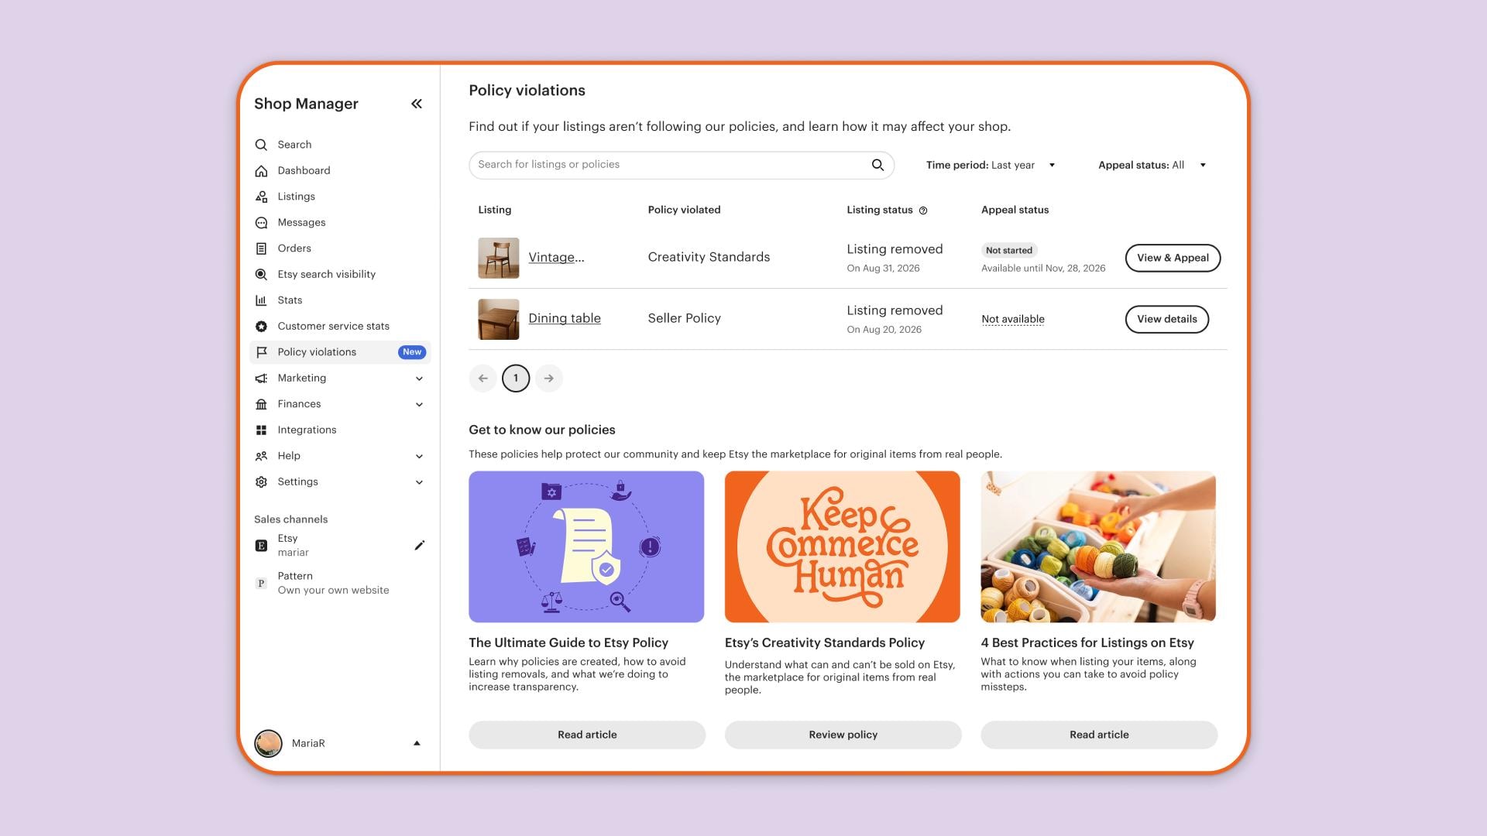The image size is (1487, 836).
Task: Click the Integrations grid icon
Action: 261,430
